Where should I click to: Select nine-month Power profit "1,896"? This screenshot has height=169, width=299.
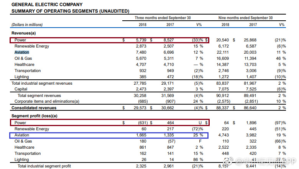coord(251,123)
